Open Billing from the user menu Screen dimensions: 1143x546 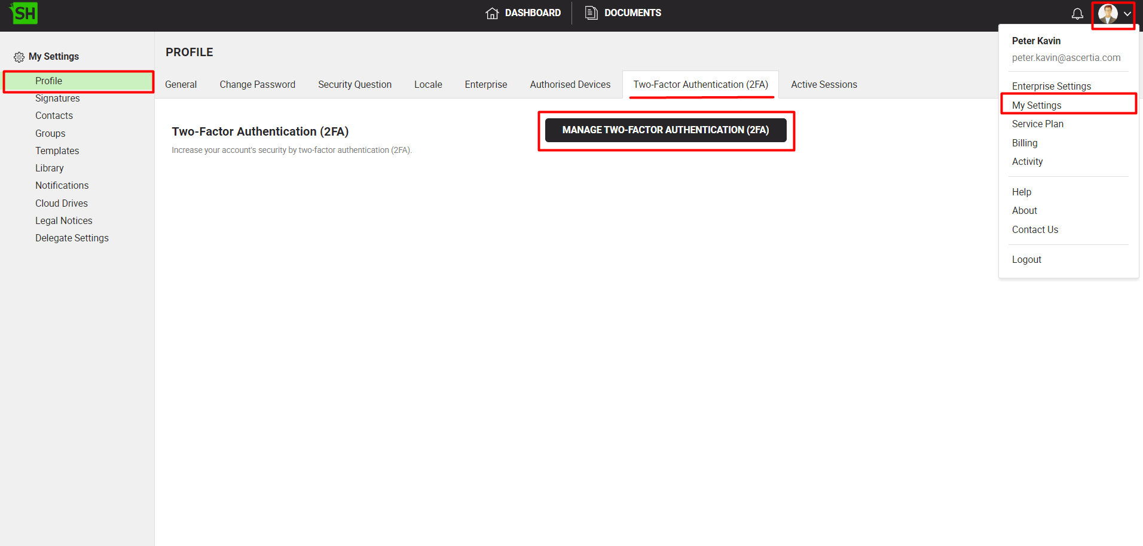click(x=1025, y=143)
